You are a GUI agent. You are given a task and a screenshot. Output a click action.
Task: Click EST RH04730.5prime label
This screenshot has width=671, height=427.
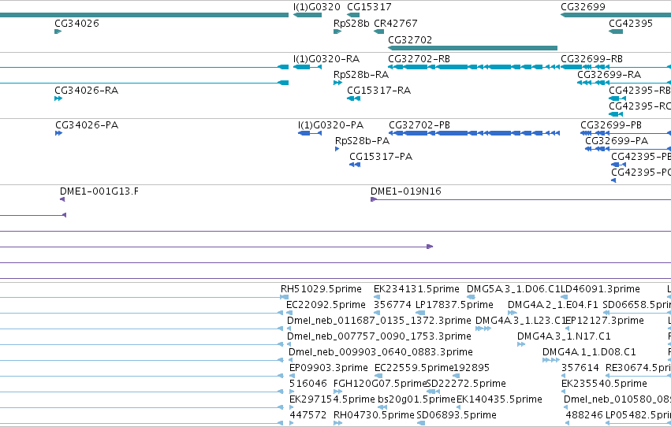pyautogui.click(x=374, y=416)
